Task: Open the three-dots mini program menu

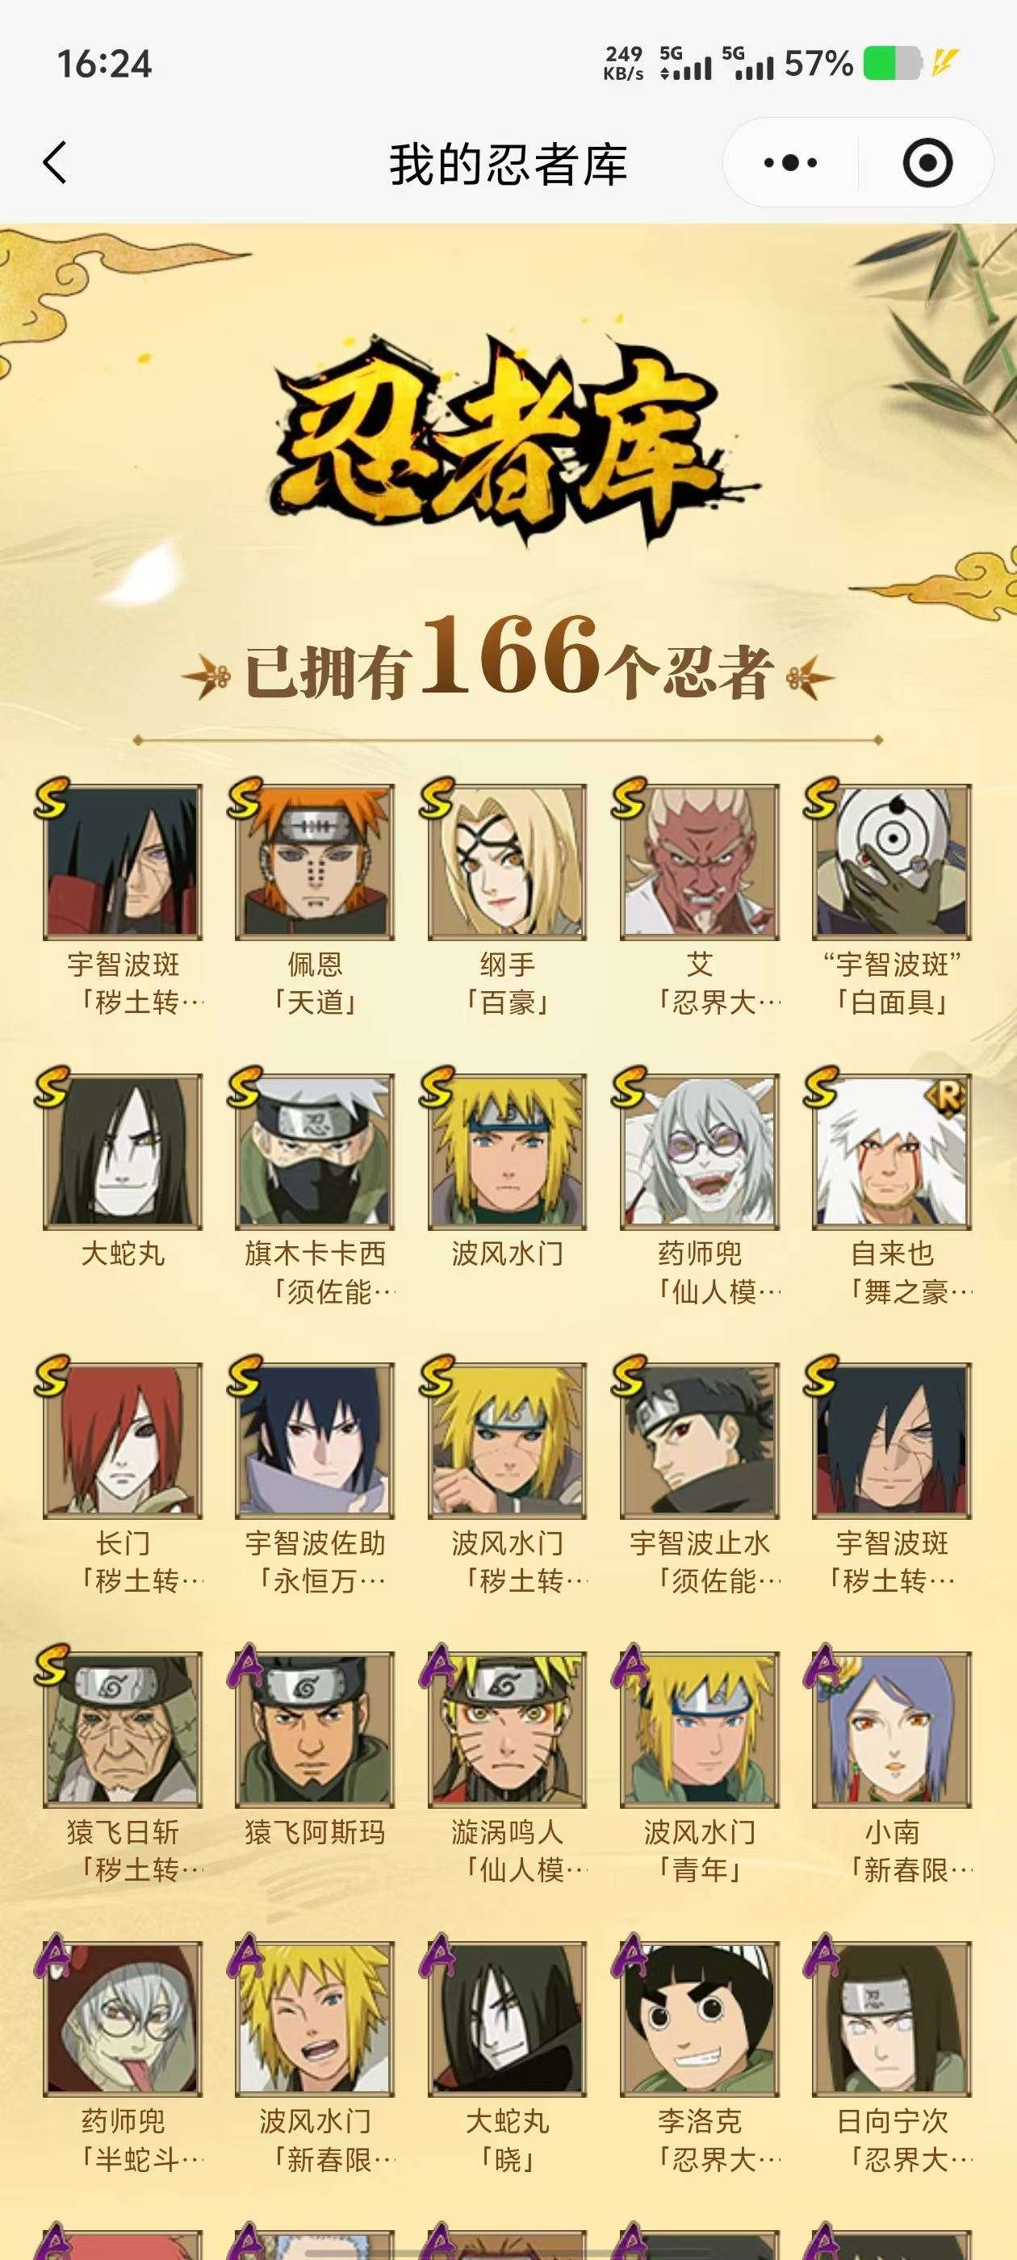Action: pyautogui.click(x=789, y=163)
